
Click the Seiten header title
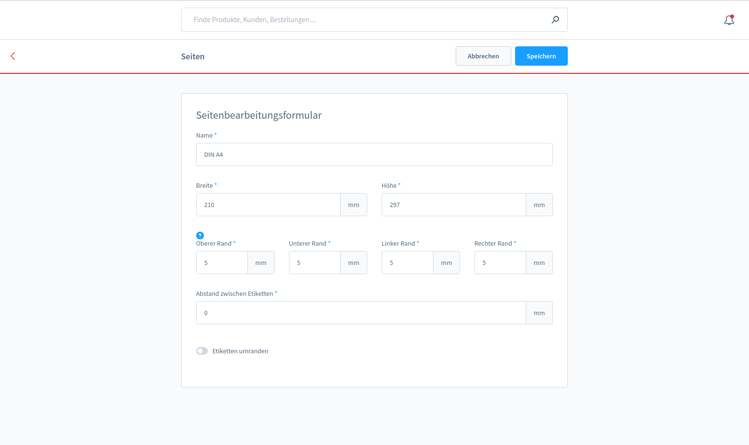[193, 56]
